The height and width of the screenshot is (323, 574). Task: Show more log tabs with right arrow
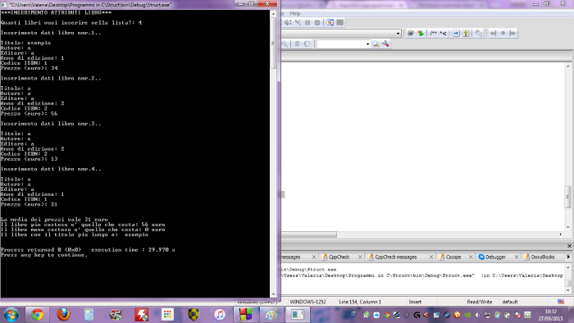click(568, 257)
